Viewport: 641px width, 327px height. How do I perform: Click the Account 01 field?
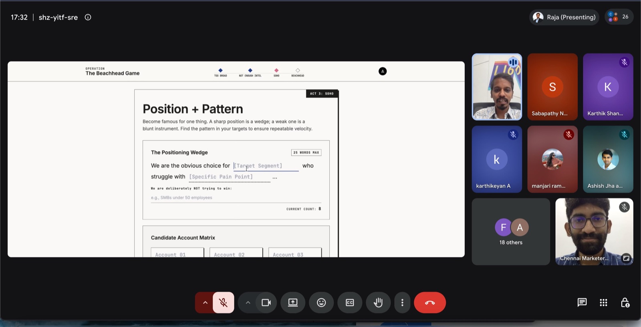(177, 253)
